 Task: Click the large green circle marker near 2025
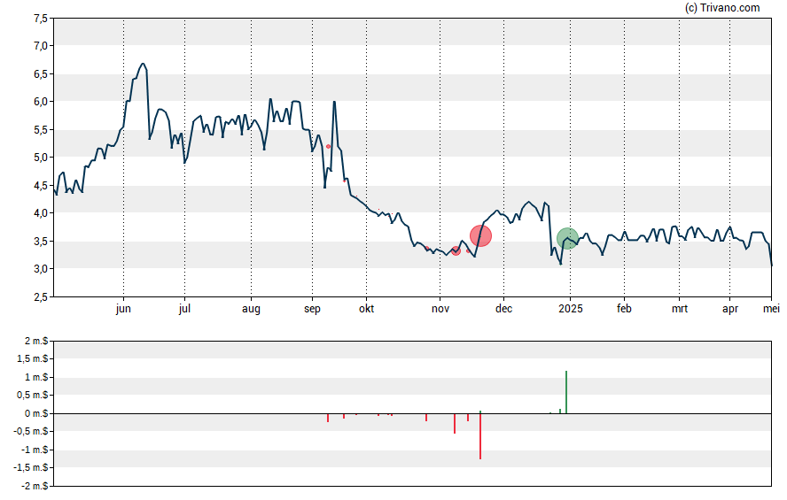[x=568, y=238]
